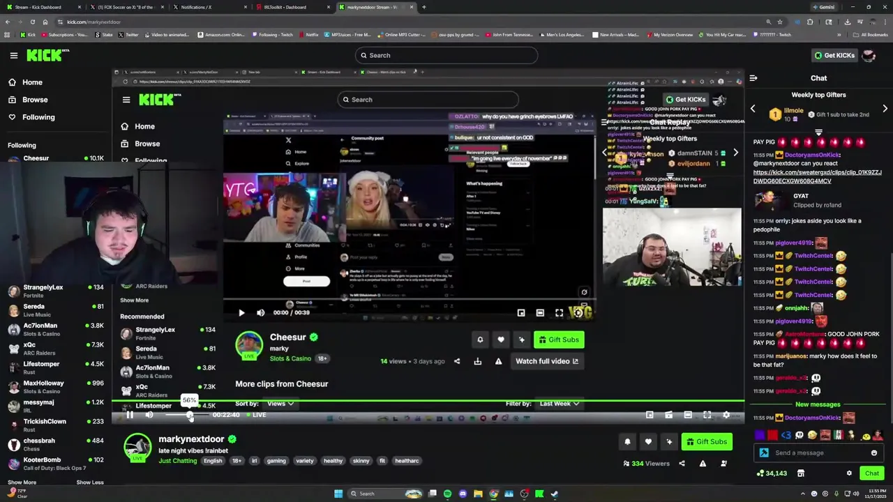The height and width of the screenshot is (502, 893).
Task: Expand the top gifters leaderboard handle
Action: pos(818,131)
